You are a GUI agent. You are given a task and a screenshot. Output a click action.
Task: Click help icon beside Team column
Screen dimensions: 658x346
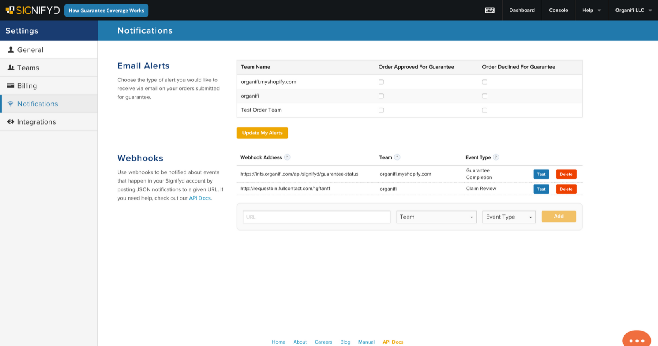[x=397, y=157]
